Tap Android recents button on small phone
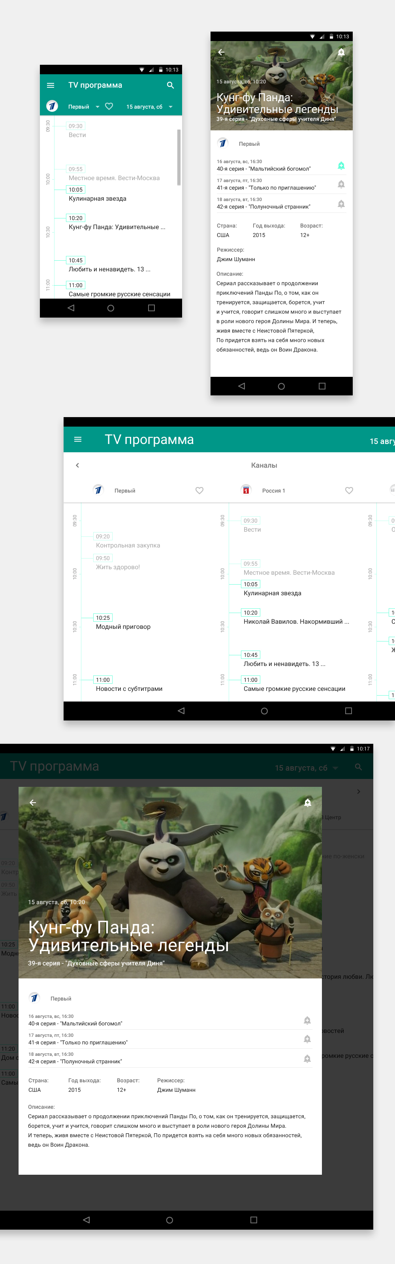395x1264 pixels. (152, 308)
